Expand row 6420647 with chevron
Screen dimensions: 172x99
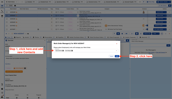coord(169,16)
